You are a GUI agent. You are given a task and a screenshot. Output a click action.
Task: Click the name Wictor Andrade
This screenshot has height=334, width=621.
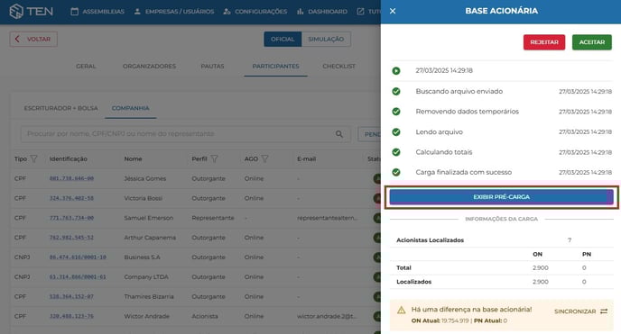[x=146, y=316]
